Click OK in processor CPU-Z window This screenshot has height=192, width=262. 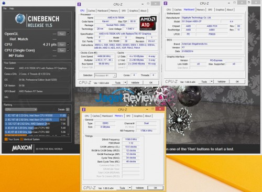pos(151,83)
